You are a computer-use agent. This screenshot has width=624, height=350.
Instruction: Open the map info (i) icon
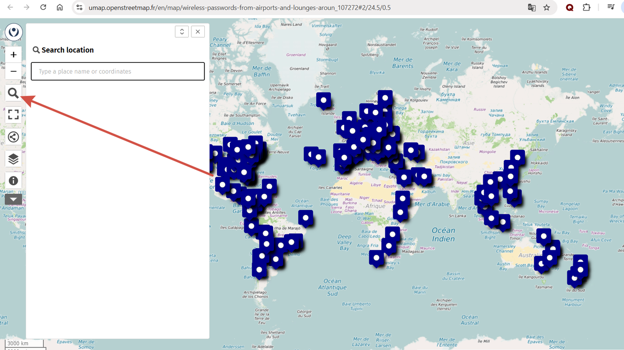point(14,181)
